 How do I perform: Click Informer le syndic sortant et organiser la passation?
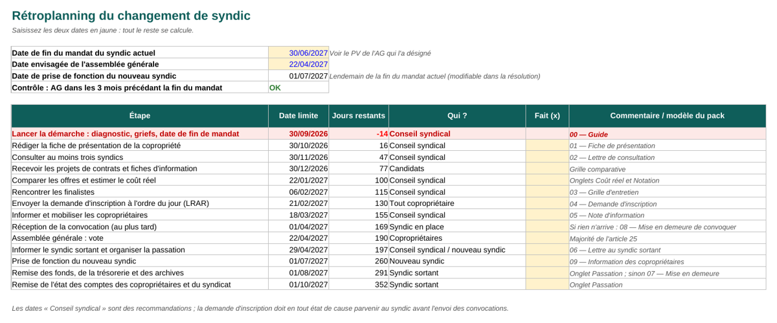click(x=140, y=250)
